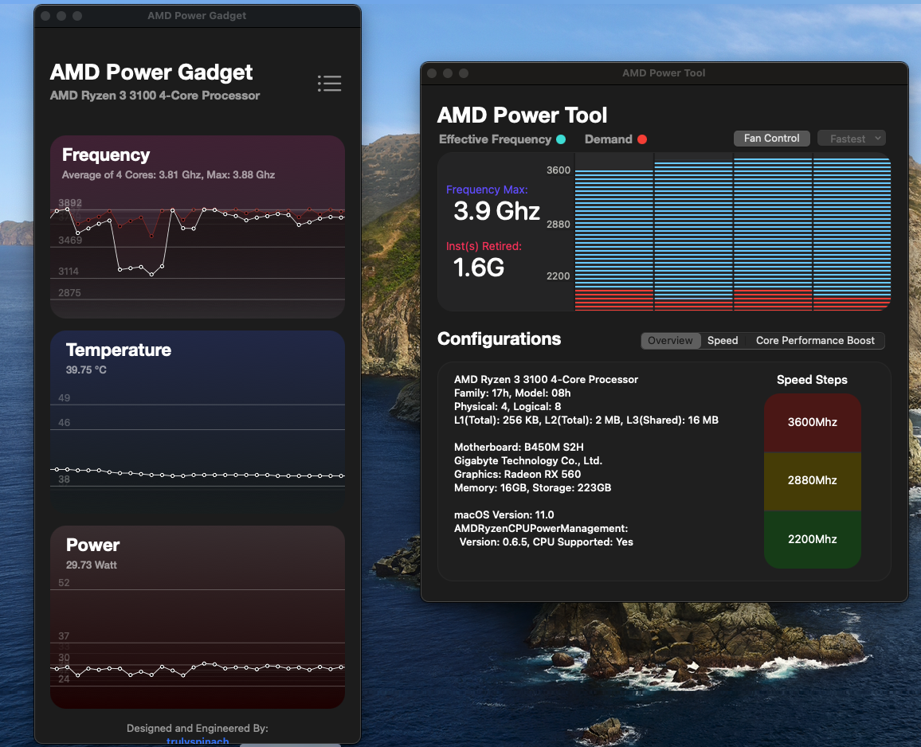Click the Frequency graph card
This screenshot has height=747, width=921.
tap(198, 227)
